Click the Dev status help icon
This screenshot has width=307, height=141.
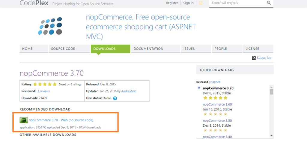coord(115,98)
